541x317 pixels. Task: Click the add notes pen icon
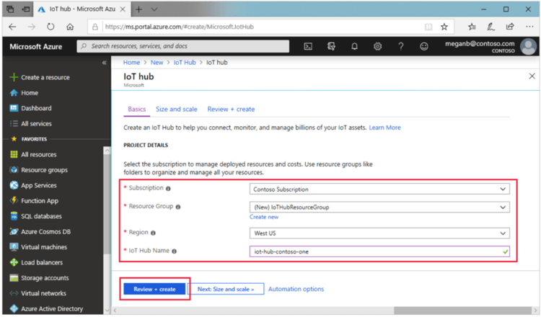click(491, 27)
